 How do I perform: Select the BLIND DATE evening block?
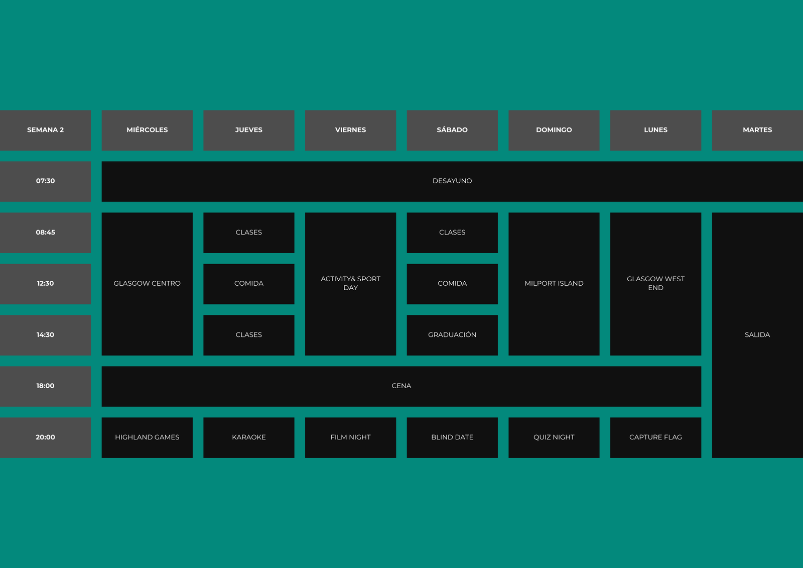click(452, 437)
